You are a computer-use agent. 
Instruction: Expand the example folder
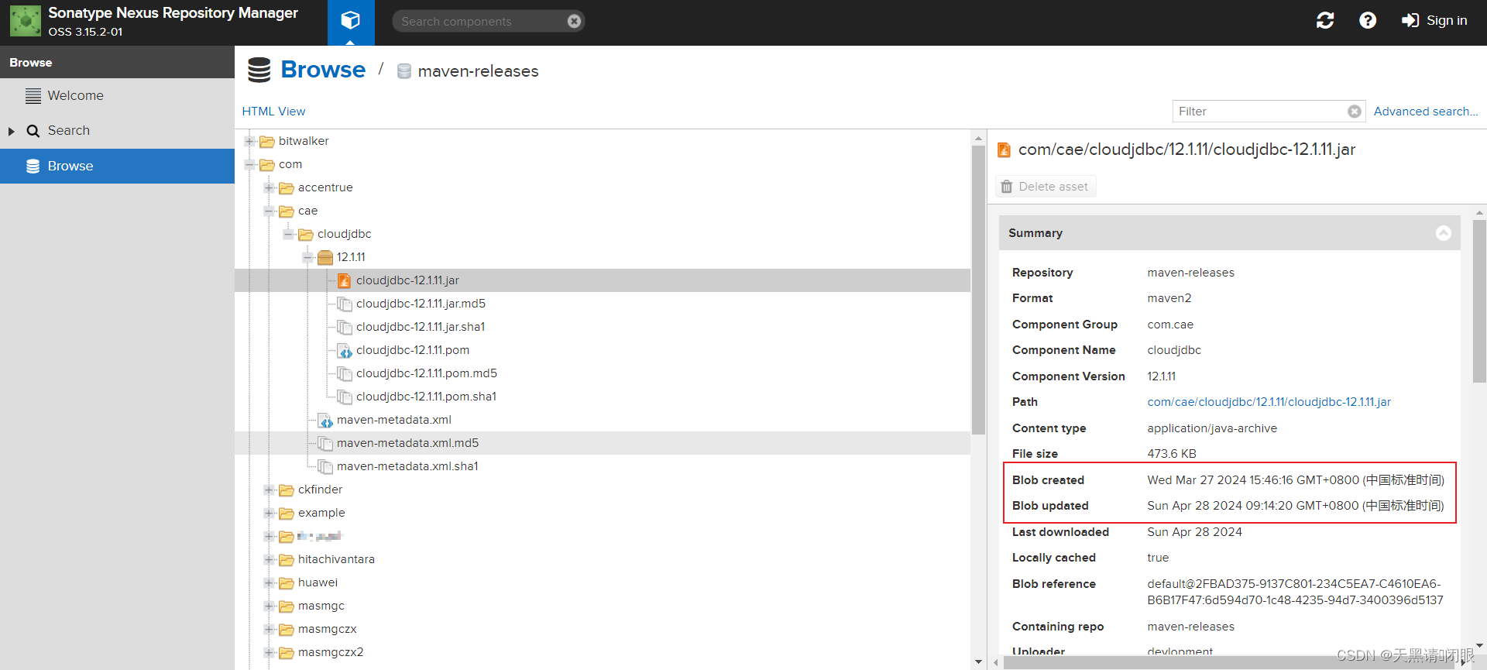pyautogui.click(x=269, y=513)
